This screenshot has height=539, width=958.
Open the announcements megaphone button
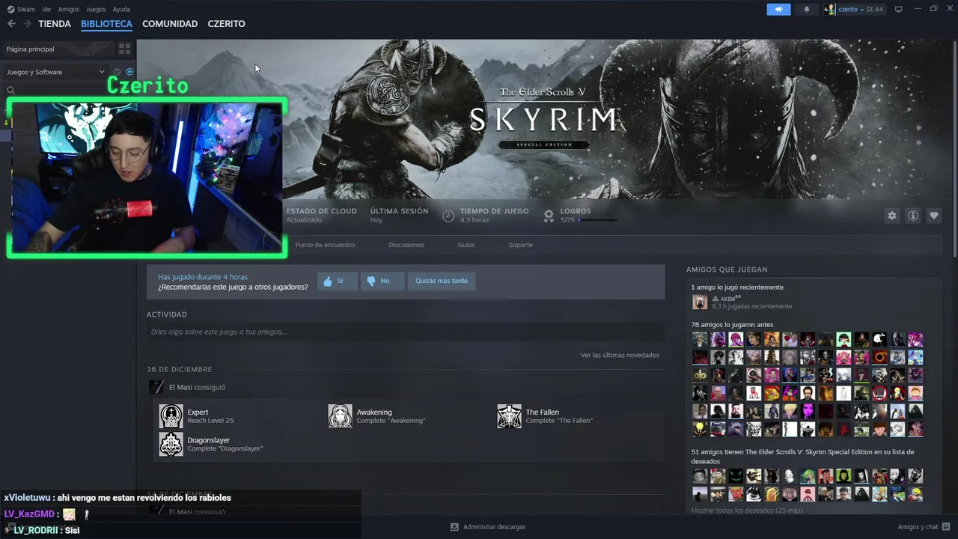coord(778,9)
